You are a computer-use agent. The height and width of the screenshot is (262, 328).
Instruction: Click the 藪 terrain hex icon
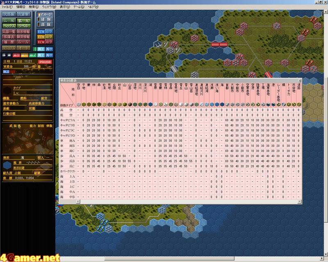point(89,104)
